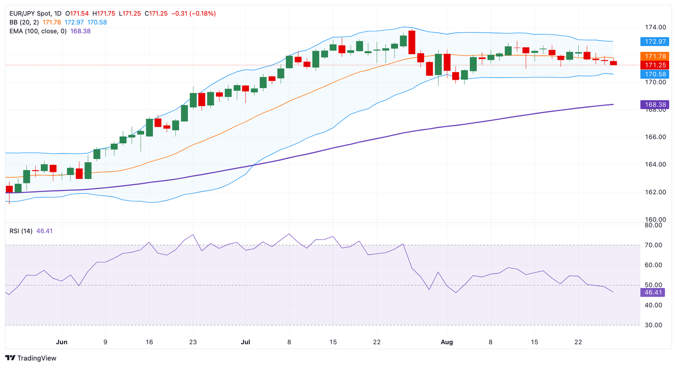Select the EMA (100, close, 0) legend

click(x=38, y=31)
